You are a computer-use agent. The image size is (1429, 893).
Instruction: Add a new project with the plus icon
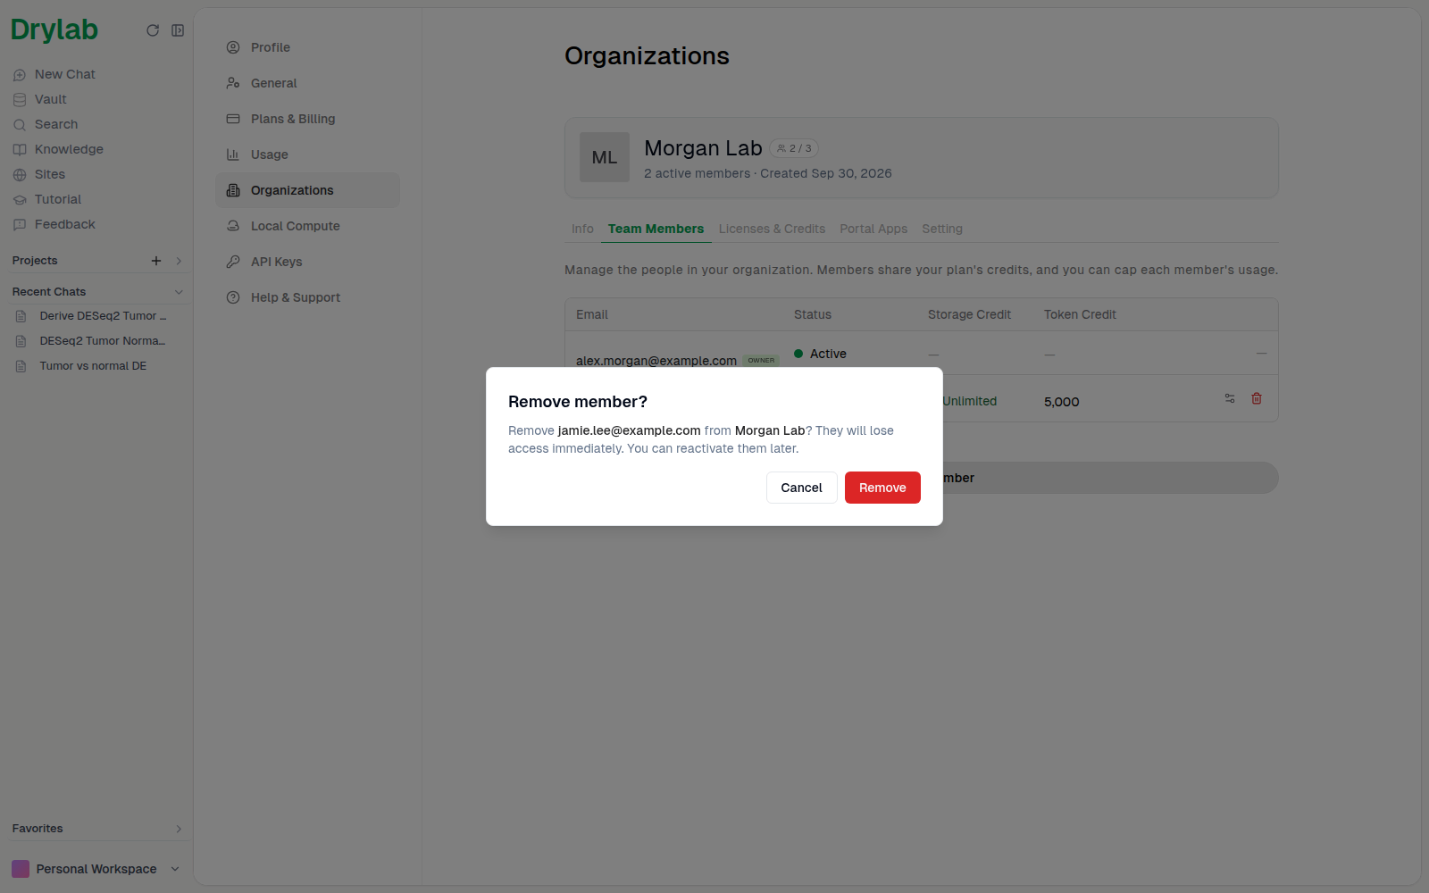click(156, 261)
